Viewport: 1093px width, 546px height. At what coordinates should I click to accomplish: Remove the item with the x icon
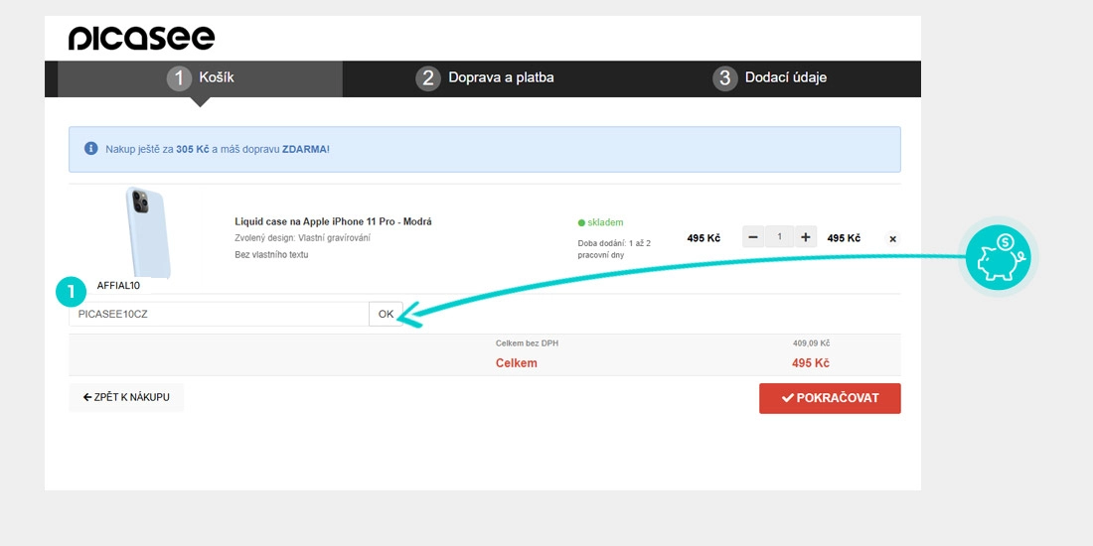(891, 239)
